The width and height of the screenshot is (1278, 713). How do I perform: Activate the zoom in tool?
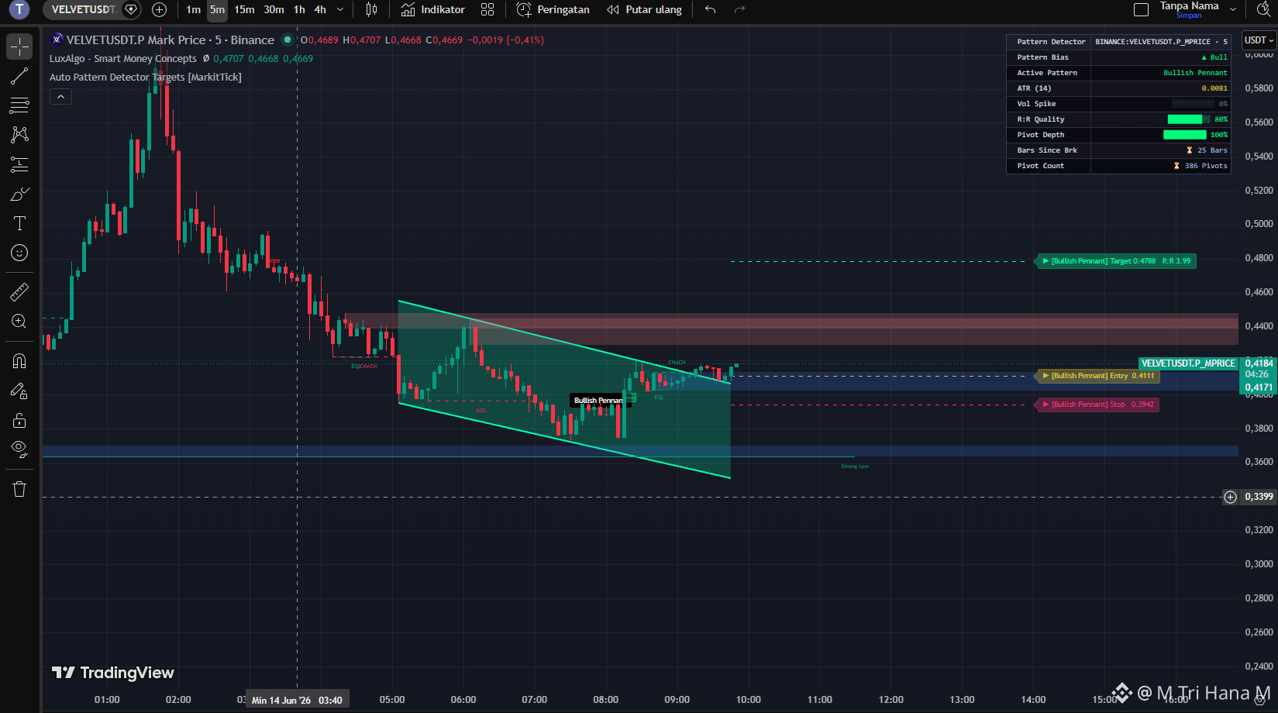19,321
